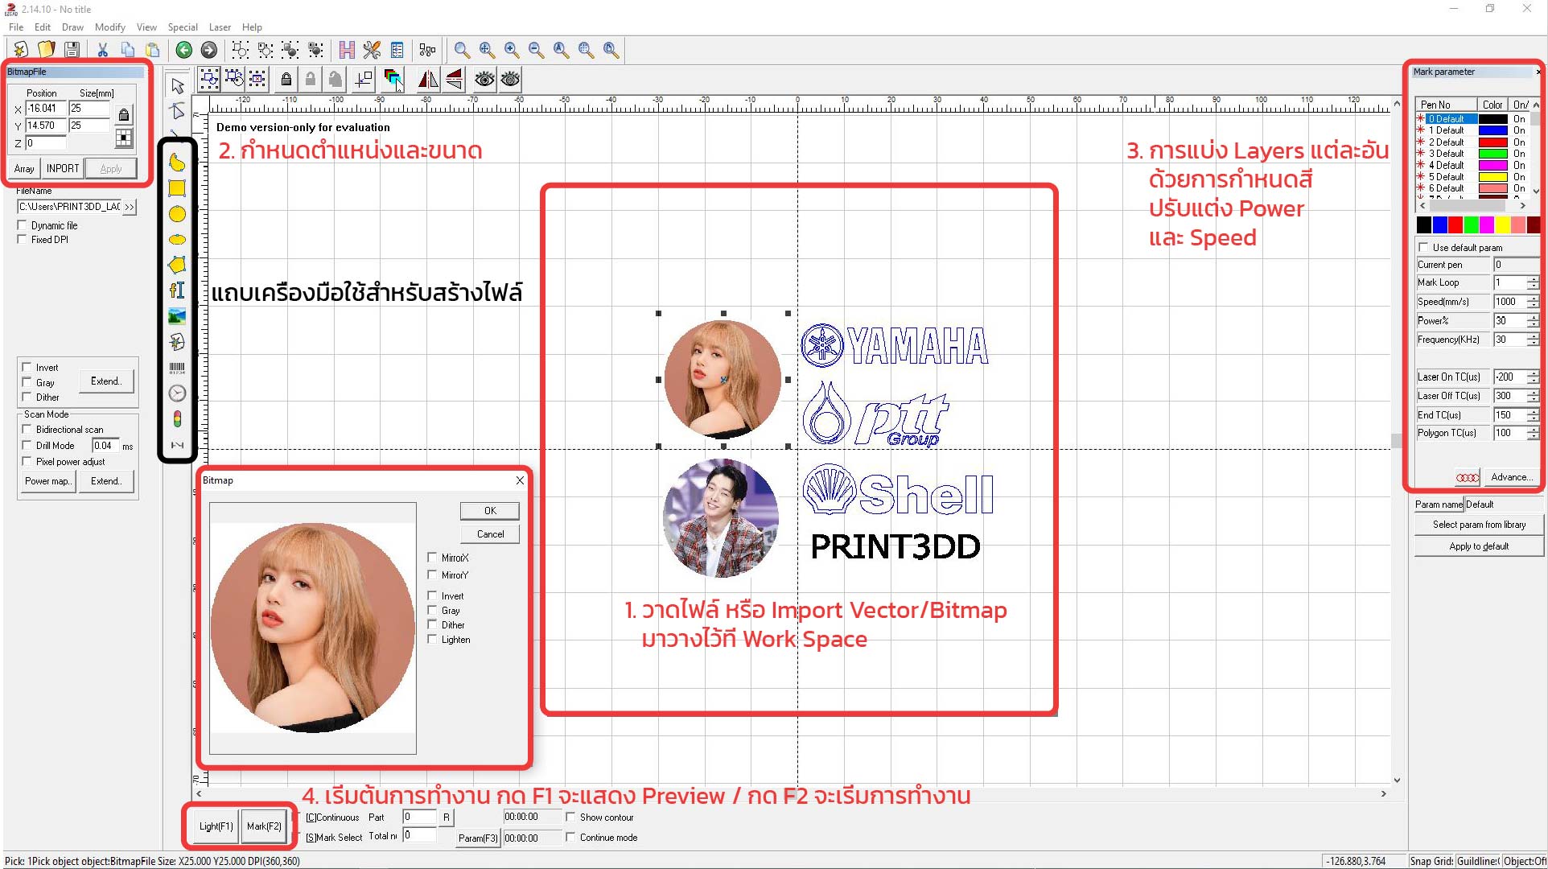Toggle the Fixed DPI checkbox
The height and width of the screenshot is (869, 1548).
click(x=23, y=239)
